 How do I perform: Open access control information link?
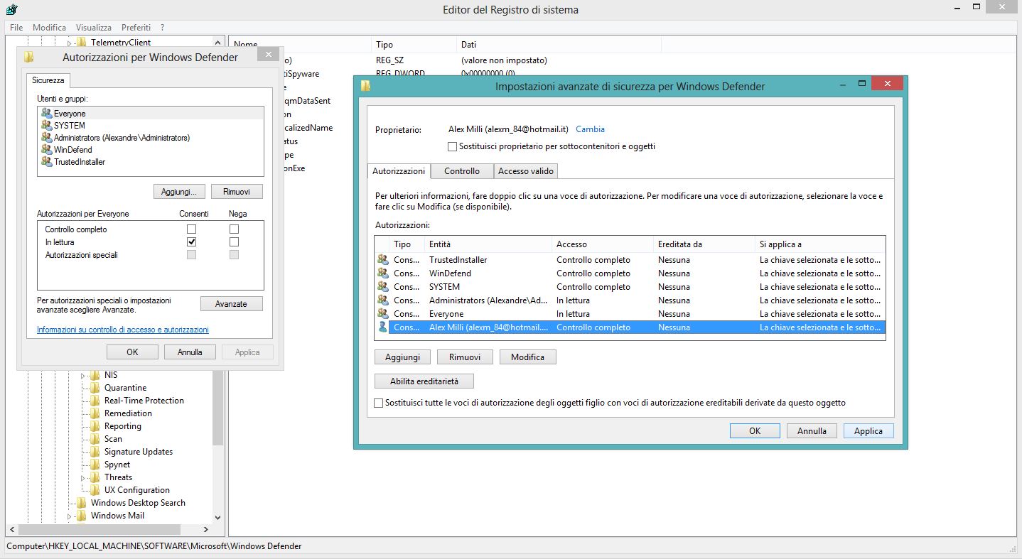[x=123, y=330]
